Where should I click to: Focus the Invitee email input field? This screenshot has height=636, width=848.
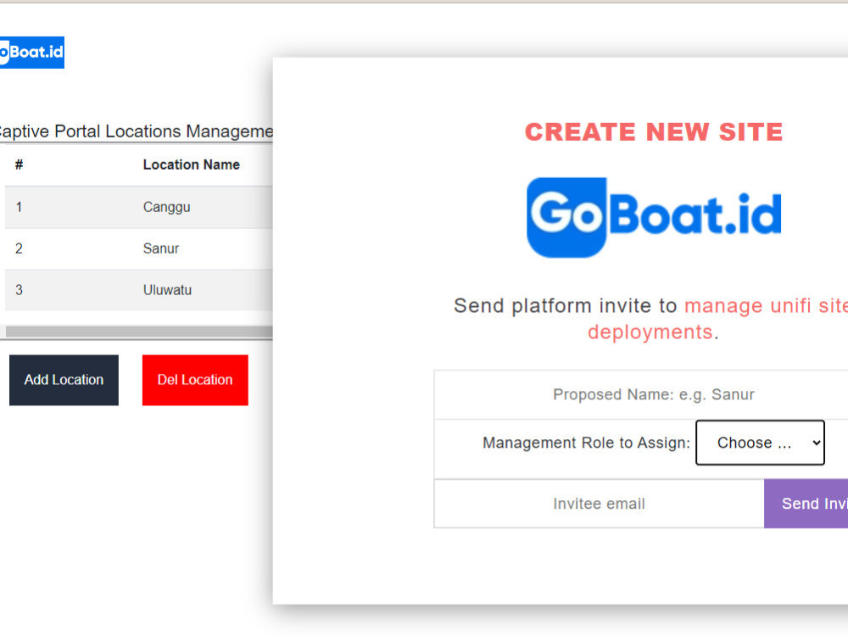pos(600,504)
